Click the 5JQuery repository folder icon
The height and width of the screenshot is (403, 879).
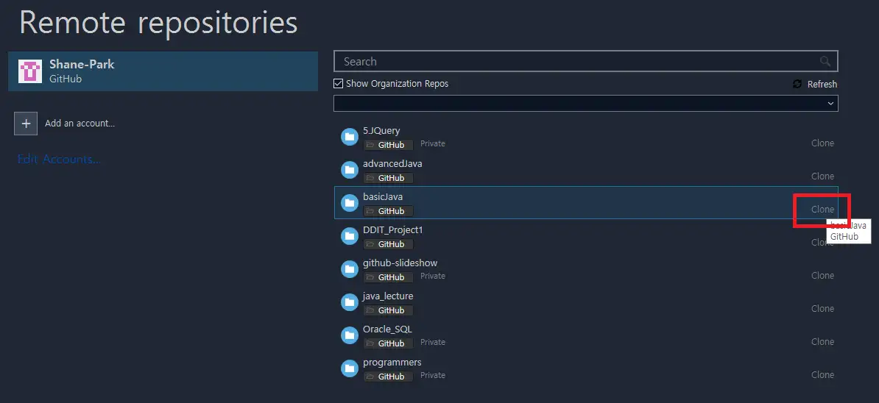click(x=350, y=137)
